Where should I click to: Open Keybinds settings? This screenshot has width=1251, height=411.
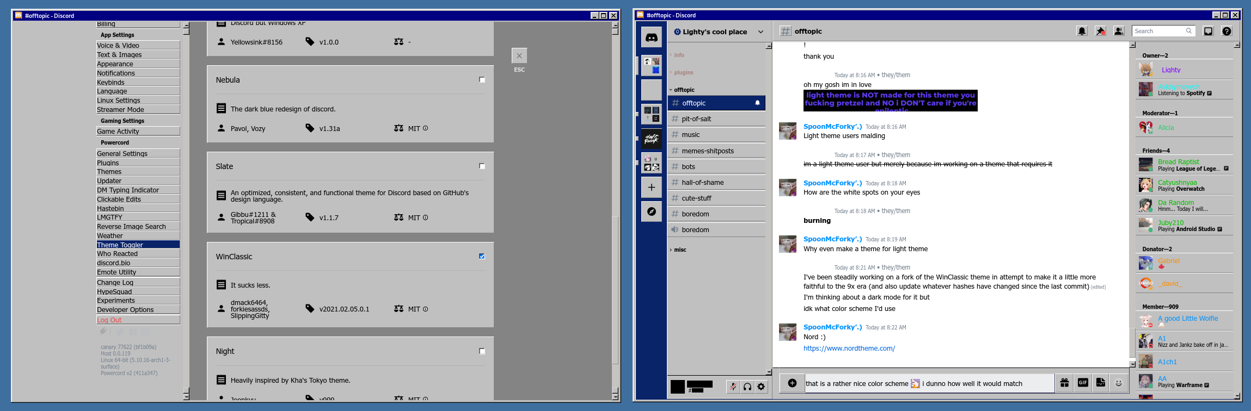[x=138, y=83]
